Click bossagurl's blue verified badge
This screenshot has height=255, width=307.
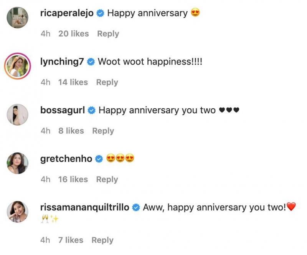coord(92,111)
